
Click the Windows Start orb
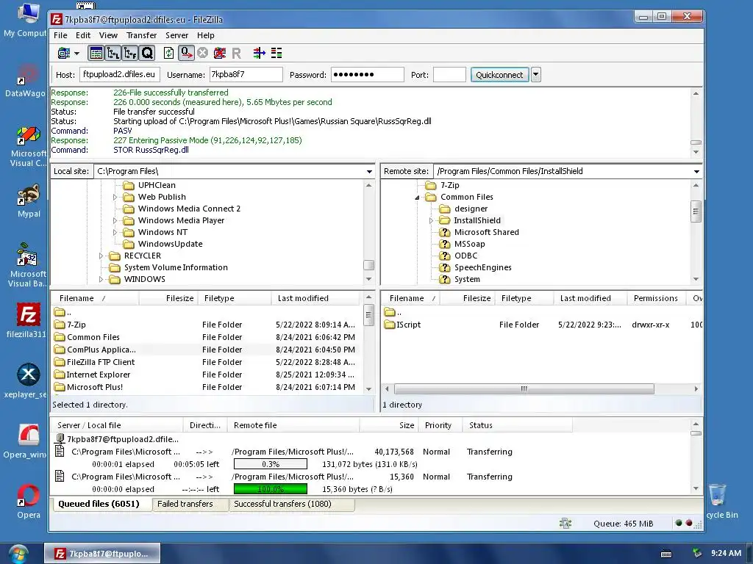point(18,554)
